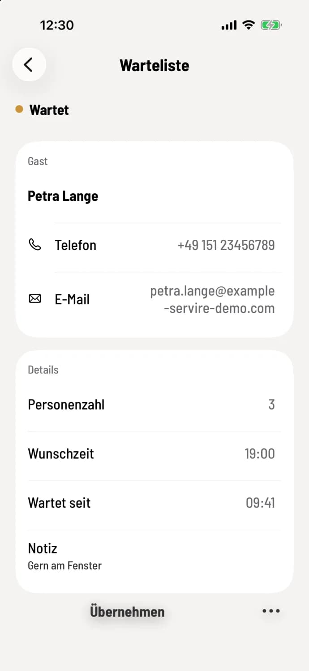Tap the orange Wartet status dot
Viewport: 309px width, 671px height.
(19, 109)
